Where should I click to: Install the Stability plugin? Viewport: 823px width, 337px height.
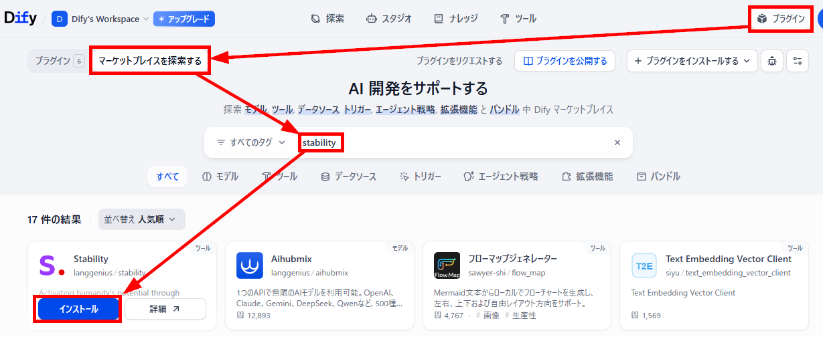(78, 309)
